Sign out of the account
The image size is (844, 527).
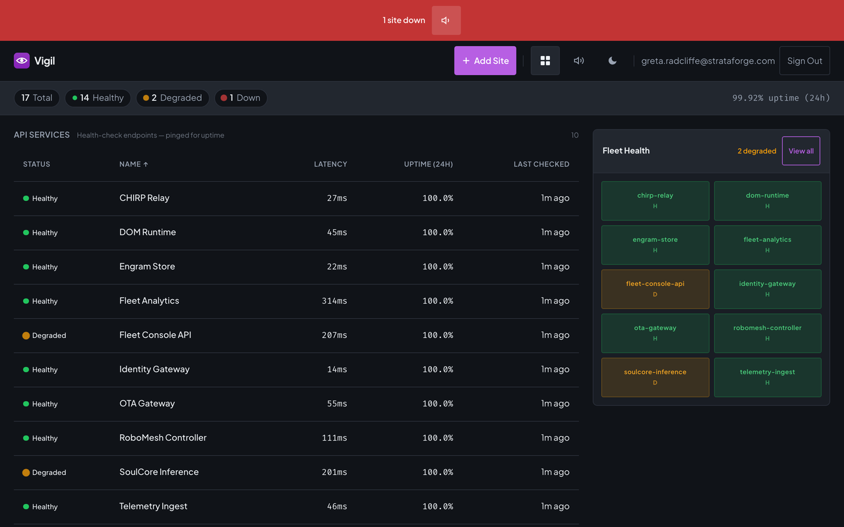804,61
